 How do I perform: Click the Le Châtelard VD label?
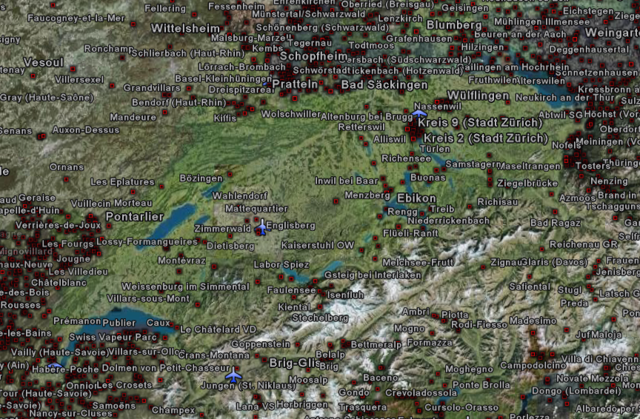pos(219,329)
